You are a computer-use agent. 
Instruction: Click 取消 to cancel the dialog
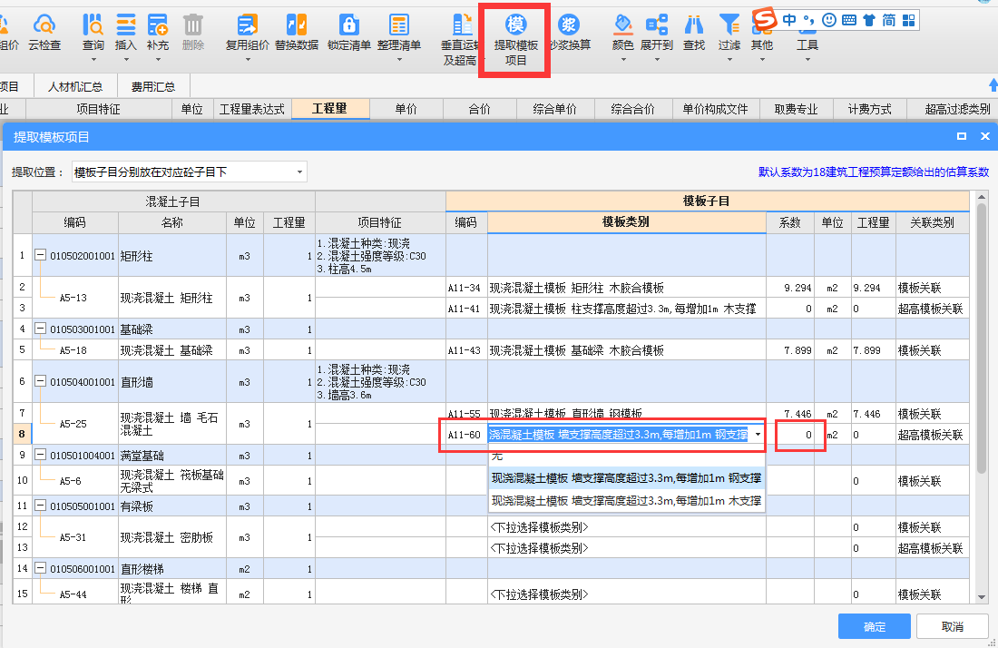[952, 626]
